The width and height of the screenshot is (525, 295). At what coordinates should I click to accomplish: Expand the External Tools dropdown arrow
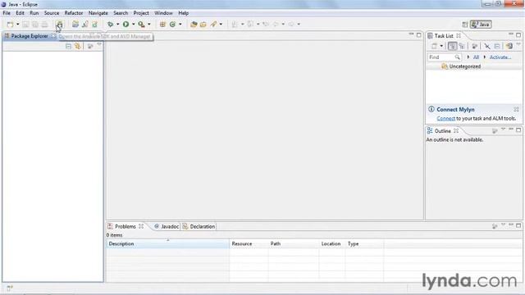click(149, 25)
